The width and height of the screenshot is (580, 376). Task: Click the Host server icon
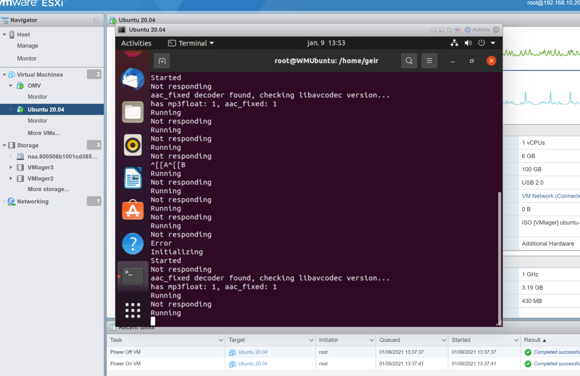(x=12, y=34)
